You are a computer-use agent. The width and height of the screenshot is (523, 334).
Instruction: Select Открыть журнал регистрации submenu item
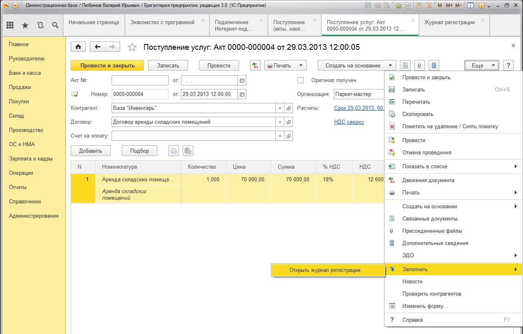(x=328, y=270)
